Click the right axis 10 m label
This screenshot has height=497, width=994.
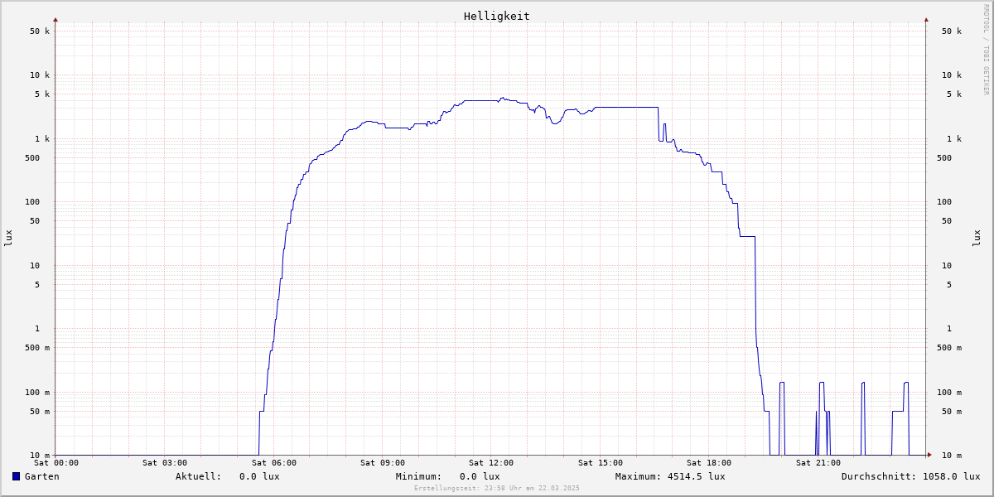[x=952, y=456]
